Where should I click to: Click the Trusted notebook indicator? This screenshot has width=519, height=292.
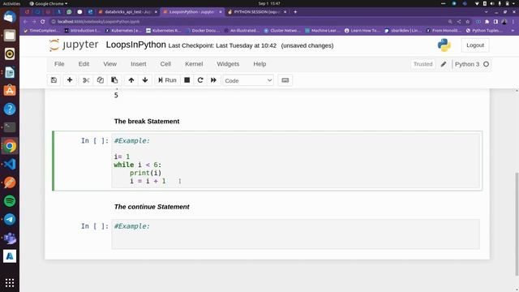(x=422, y=64)
